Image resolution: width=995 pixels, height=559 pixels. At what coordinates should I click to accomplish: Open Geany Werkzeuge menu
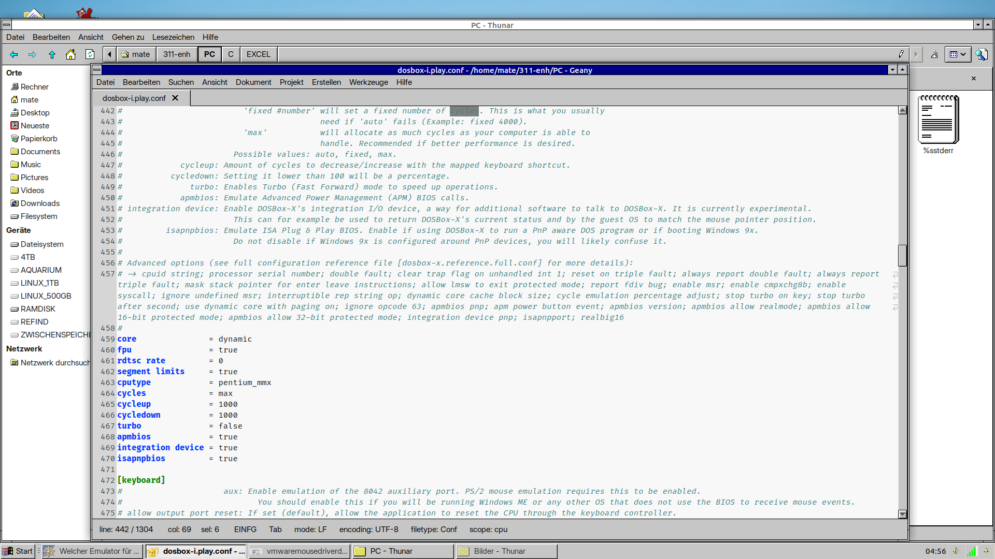point(368,82)
